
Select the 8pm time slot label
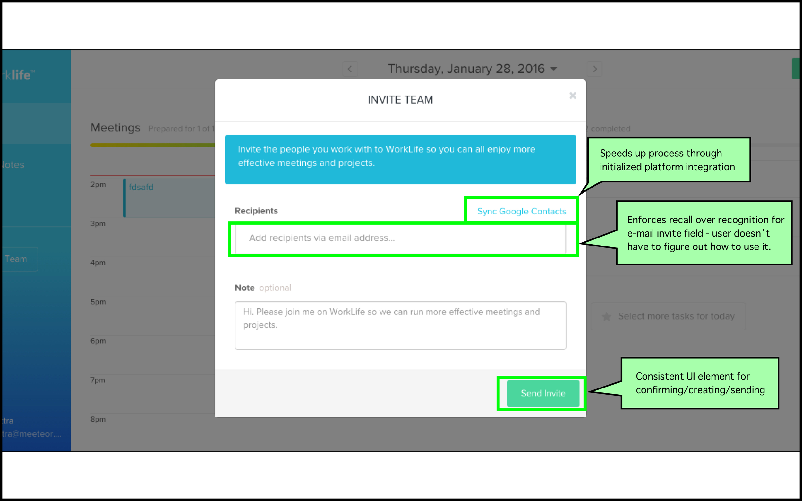pos(98,419)
